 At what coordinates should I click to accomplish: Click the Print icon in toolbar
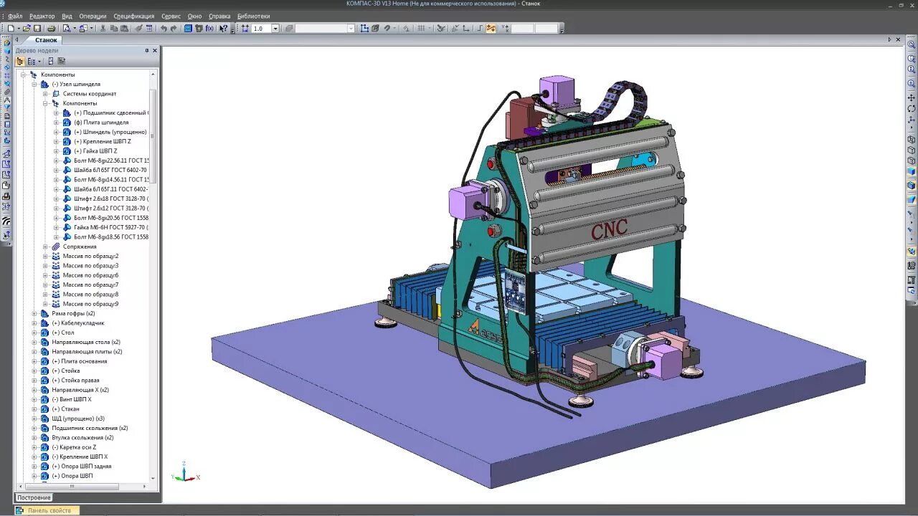(x=51, y=29)
